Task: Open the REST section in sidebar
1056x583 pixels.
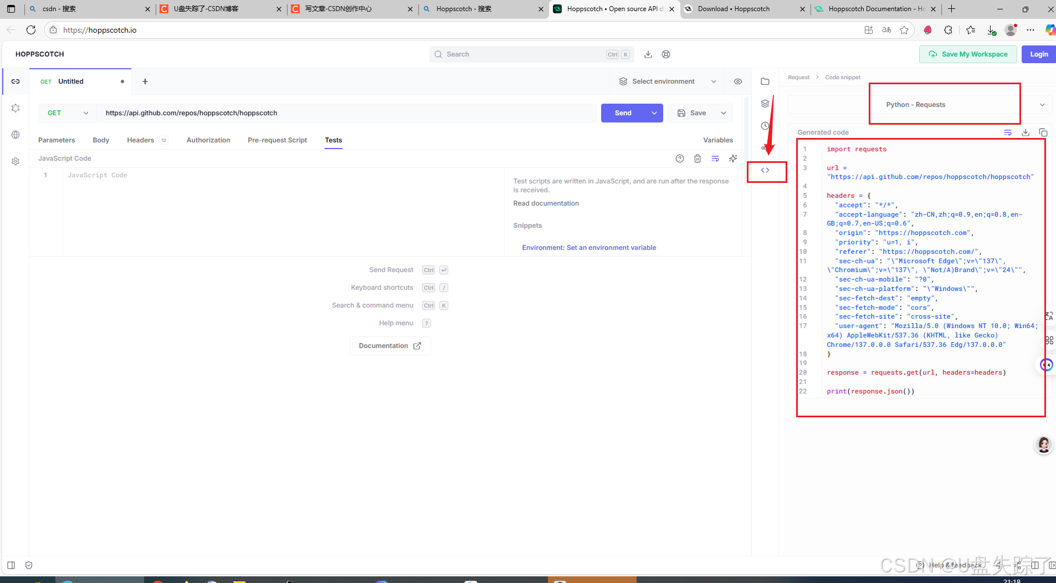Action: click(x=16, y=81)
